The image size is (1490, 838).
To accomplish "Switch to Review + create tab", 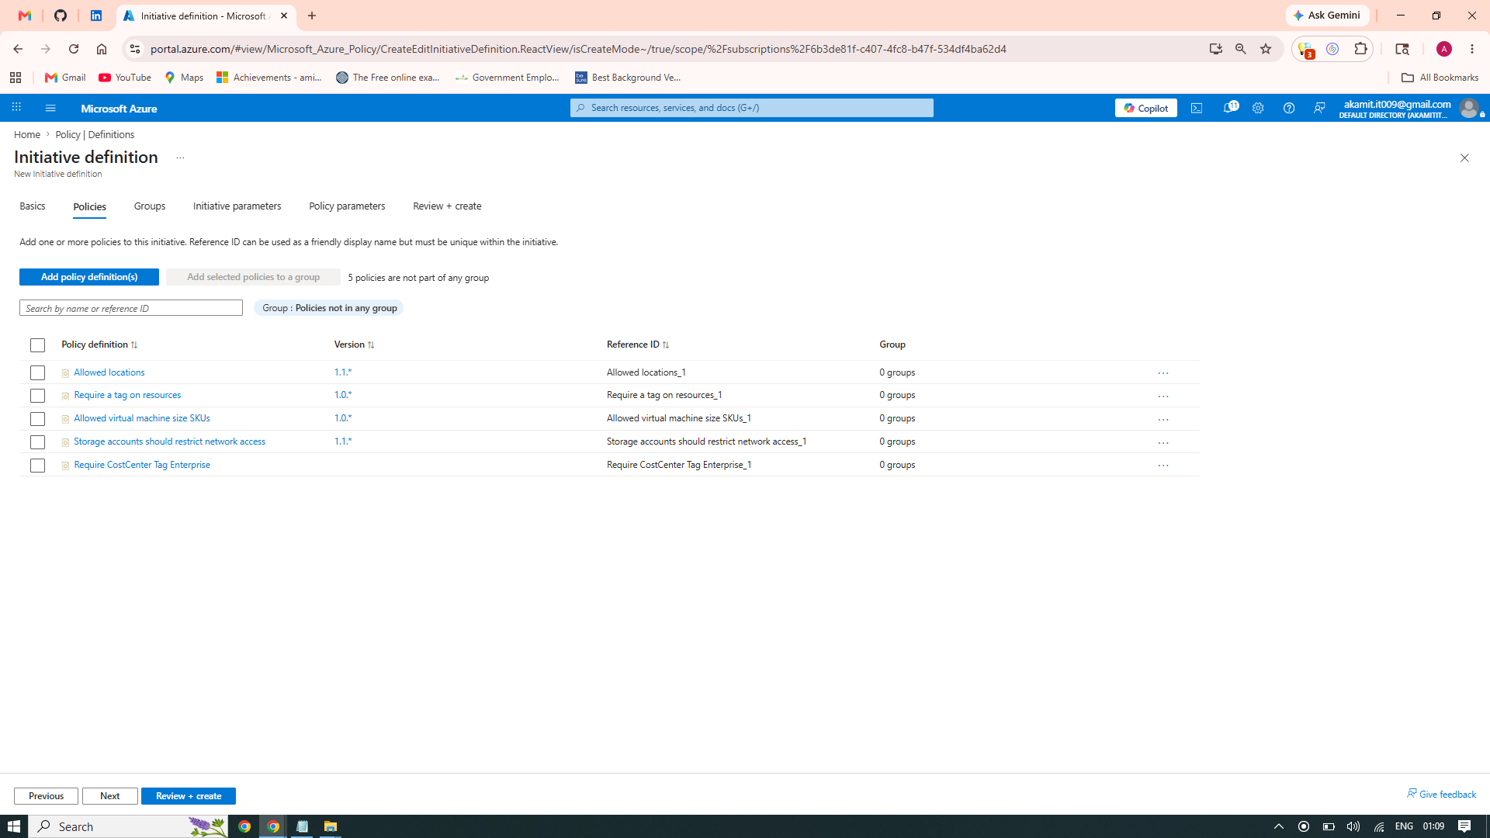I will point(447,206).
